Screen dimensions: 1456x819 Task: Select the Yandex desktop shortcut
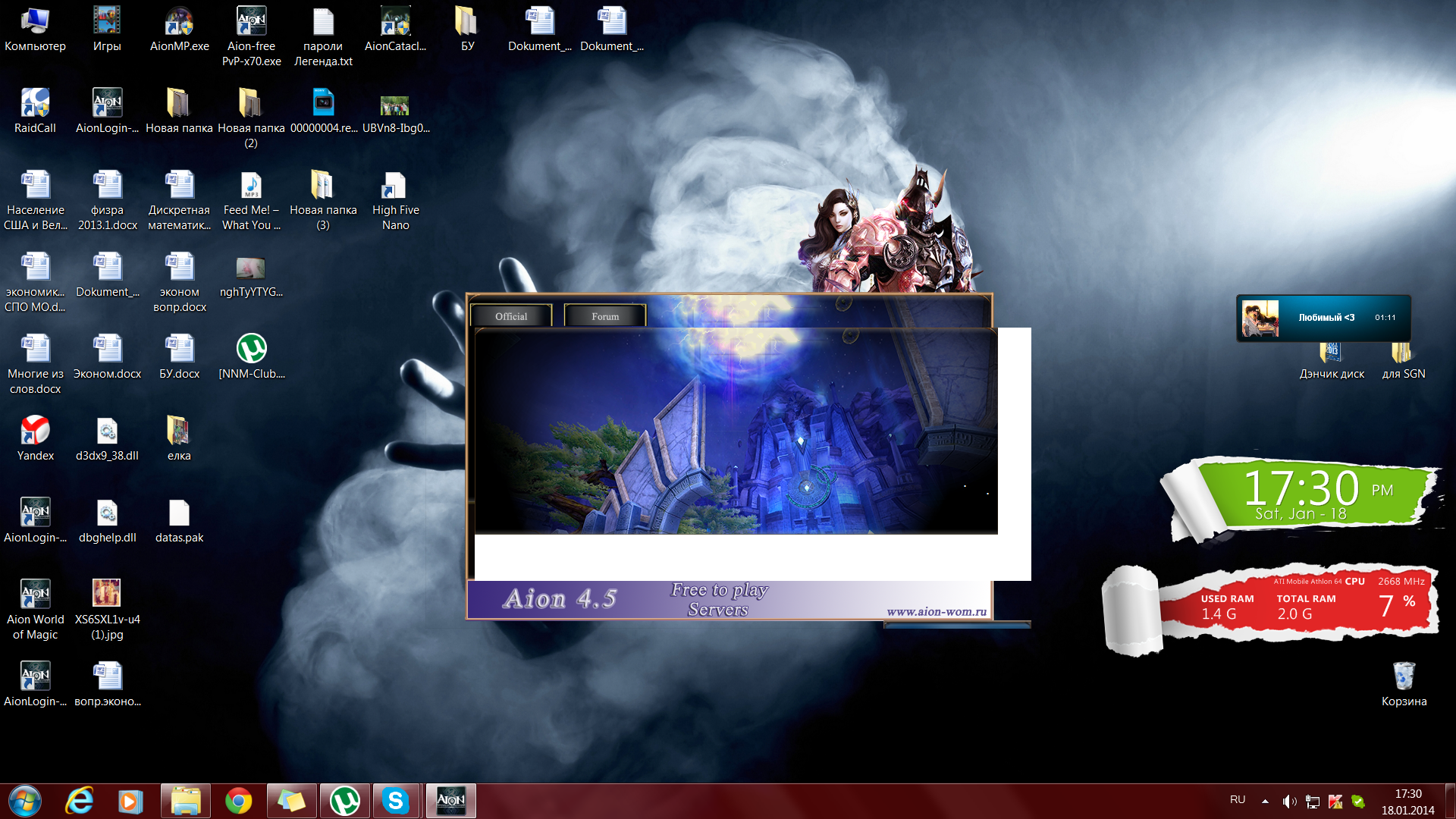(35, 439)
